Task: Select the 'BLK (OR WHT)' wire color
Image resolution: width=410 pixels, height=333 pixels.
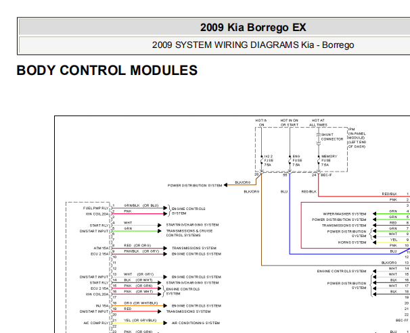Action: tap(138, 280)
